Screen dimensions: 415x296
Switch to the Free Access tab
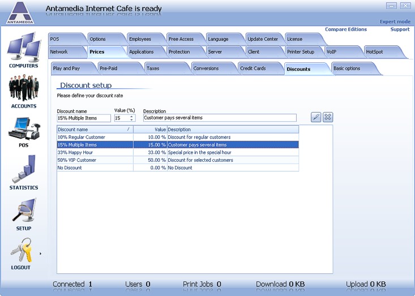coord(185,39)
